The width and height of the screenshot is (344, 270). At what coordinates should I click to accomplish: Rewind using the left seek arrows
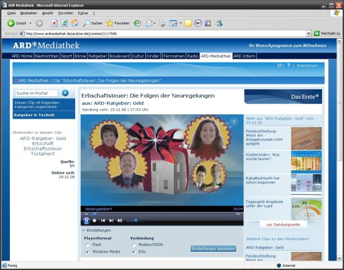[86, 214]
